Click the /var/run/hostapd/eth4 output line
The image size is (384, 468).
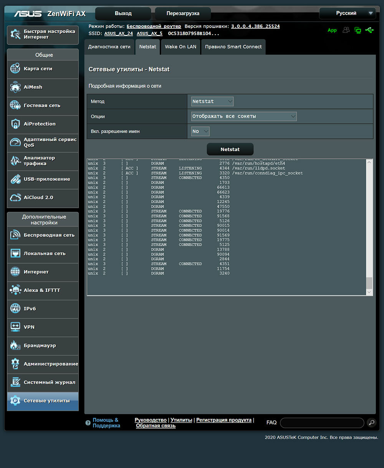tap(186, 164)
